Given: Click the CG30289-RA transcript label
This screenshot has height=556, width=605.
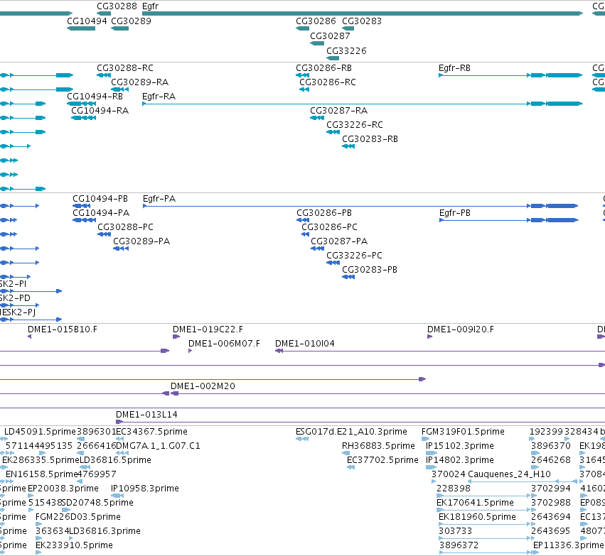Looking at the screenshot, I should click(x=139, y=82).
